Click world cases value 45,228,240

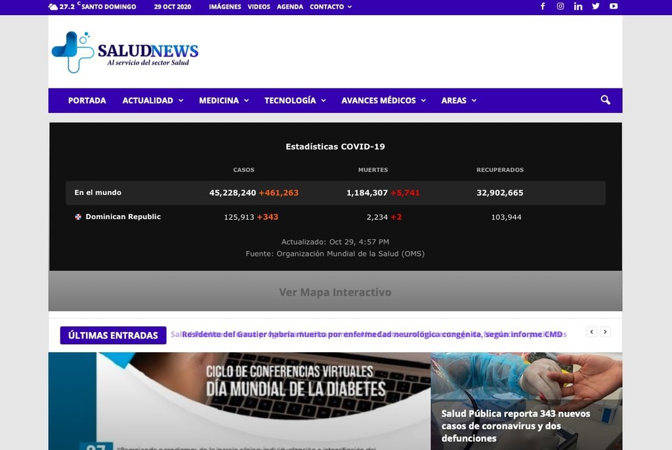(233, 193)
